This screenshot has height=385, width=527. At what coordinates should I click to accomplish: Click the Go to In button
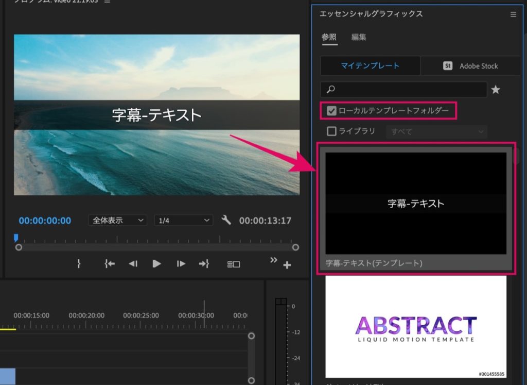pos(110,263)
